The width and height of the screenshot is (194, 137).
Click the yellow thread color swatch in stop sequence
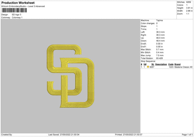[x=148, y=67]
